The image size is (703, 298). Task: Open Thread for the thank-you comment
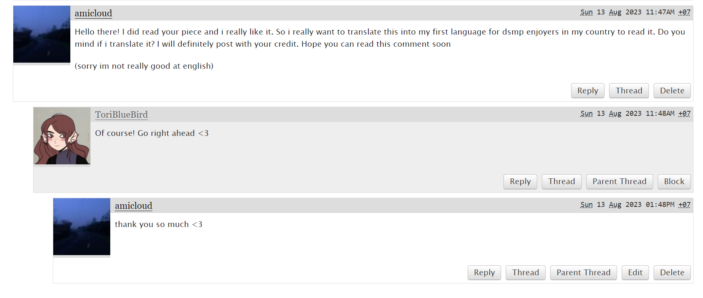[525, 273]
